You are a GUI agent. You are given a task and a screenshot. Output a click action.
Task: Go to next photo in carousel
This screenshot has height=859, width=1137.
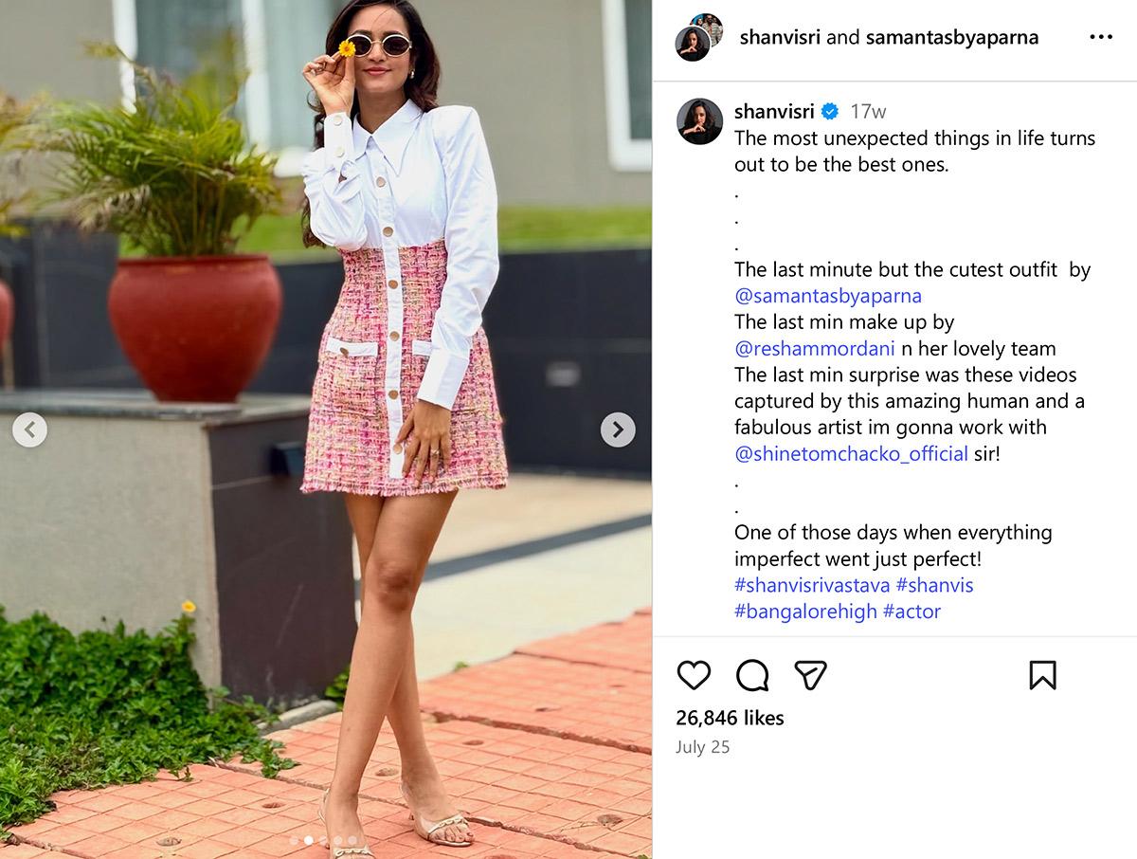point(618,429)
